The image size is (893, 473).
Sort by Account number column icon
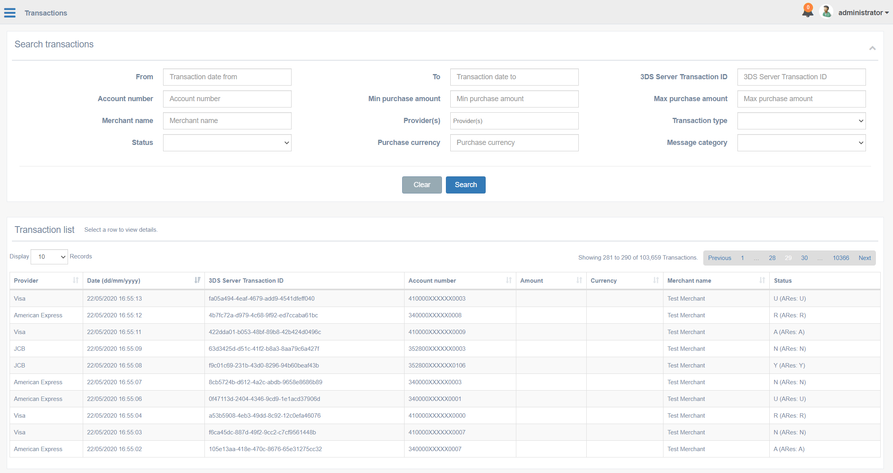[x=508, y=280]
